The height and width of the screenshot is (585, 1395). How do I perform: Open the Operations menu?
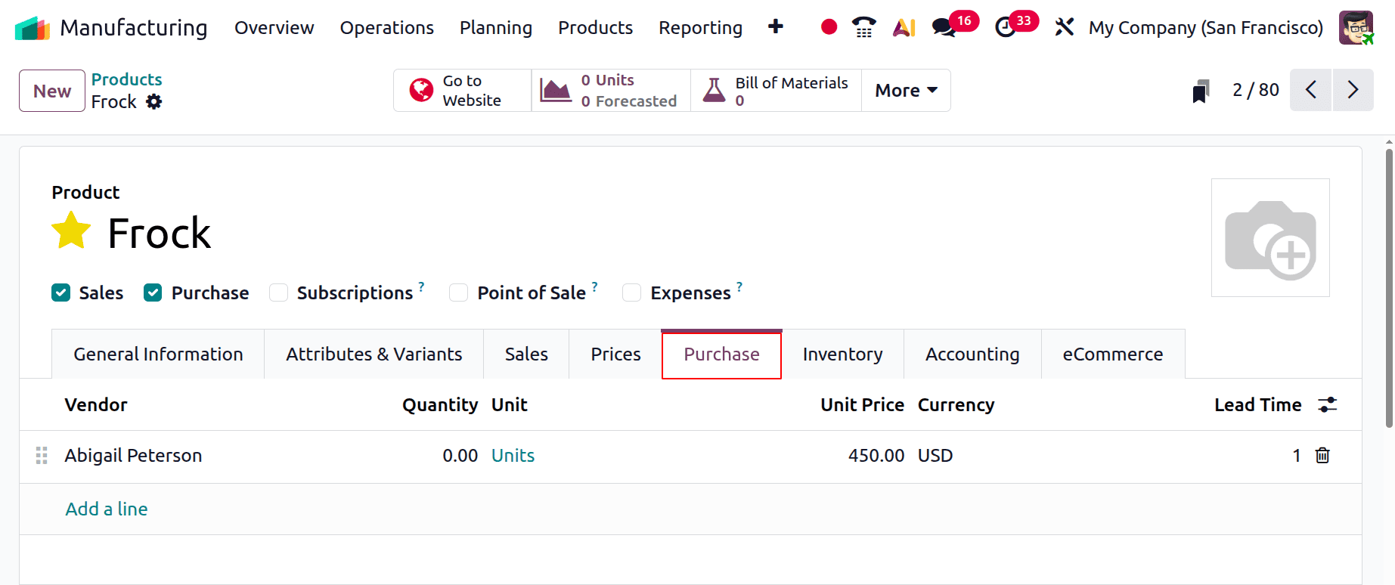386,28
